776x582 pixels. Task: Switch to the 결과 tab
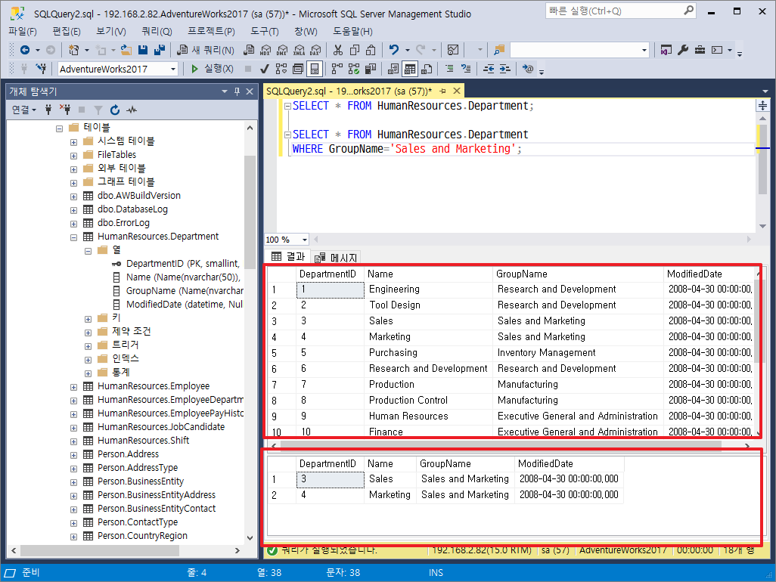pyautogui.click(x=288, y=257)
